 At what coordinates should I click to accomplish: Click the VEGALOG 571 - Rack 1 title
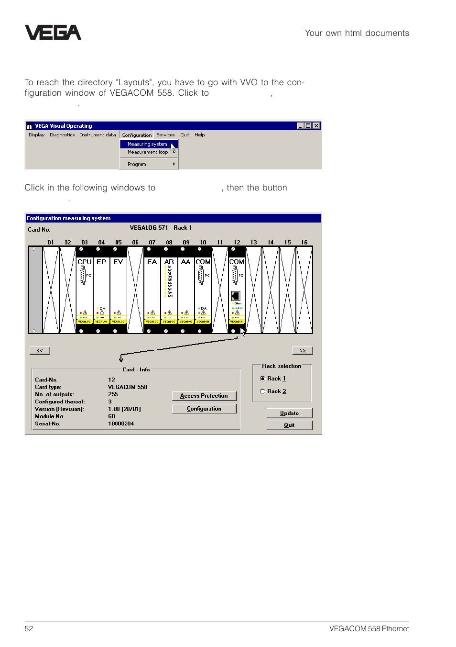coord(161,228)
